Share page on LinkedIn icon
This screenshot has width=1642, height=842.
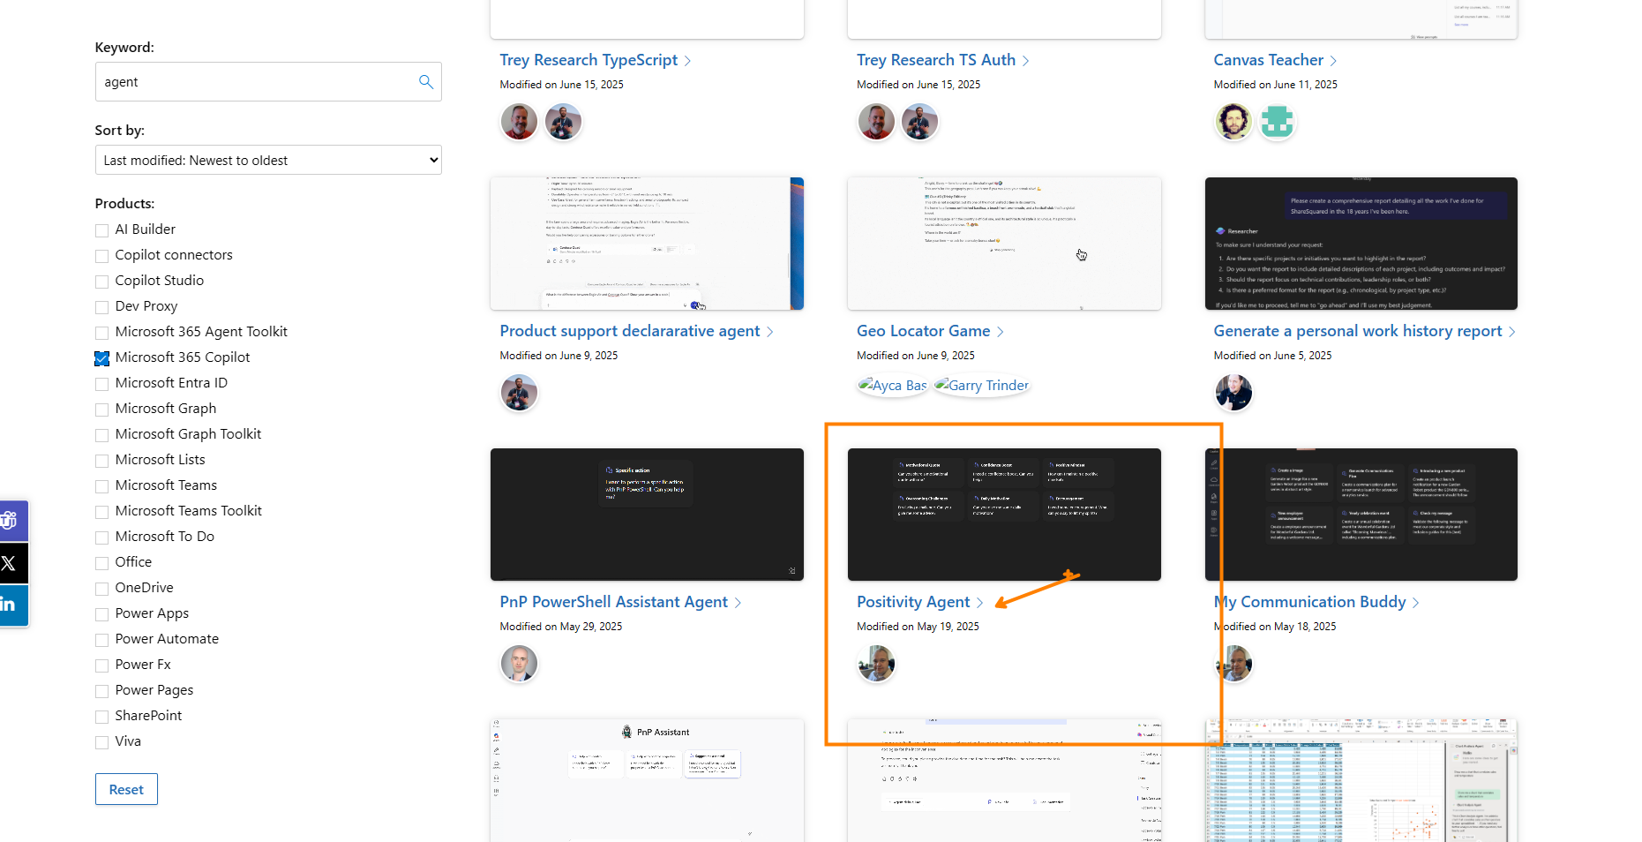coord(11,605)
